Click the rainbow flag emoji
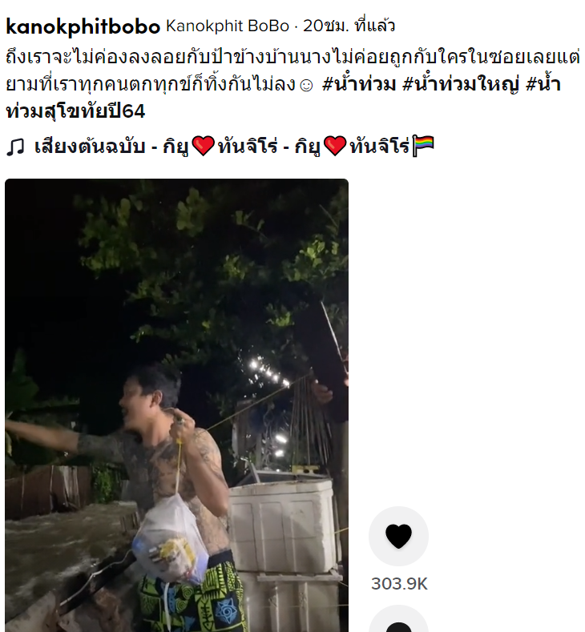Image resolution: width=585 pixels, height=632 pixels. [423, 146]
